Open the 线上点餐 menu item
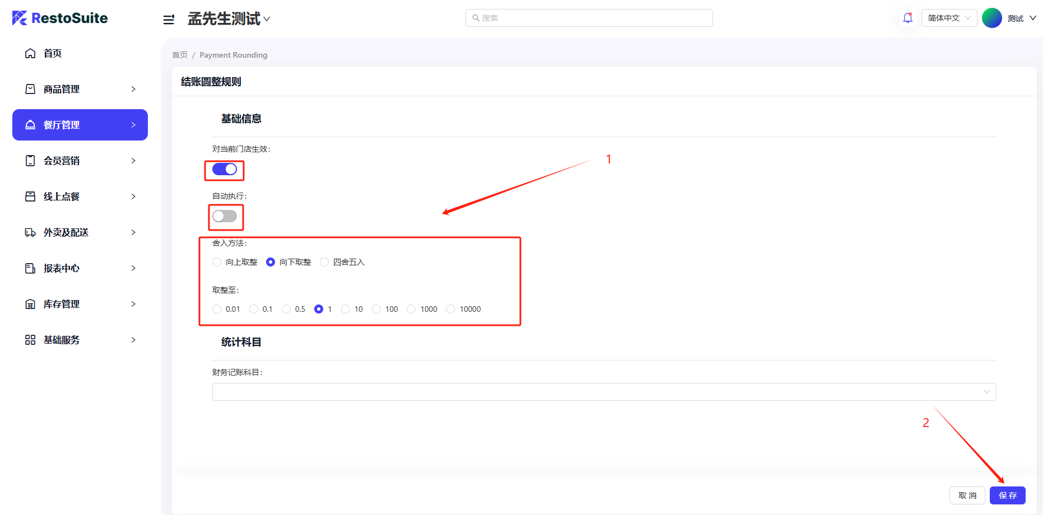 pyautogui.click(x=80, y=196)
